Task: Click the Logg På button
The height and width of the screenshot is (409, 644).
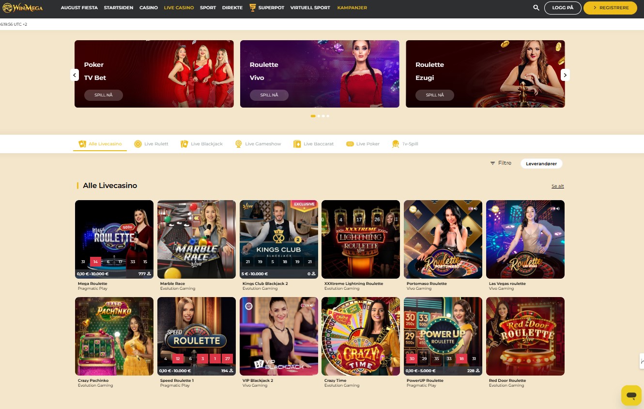Action: pyautogui.click(x=563, y=8)
